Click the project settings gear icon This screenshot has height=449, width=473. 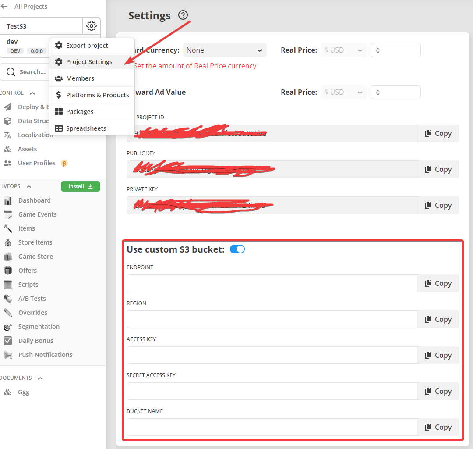91,26
